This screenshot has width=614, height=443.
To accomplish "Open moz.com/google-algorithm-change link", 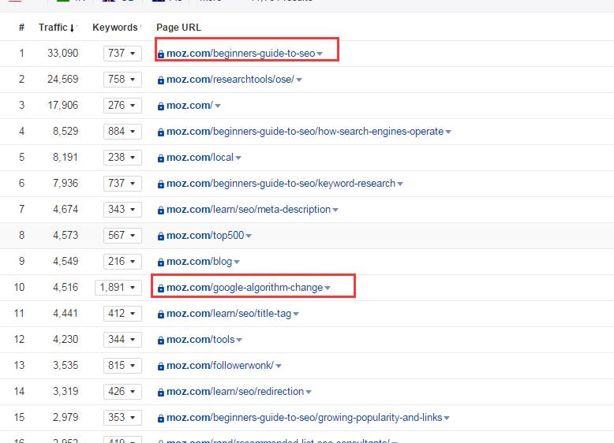I will [x=245, y=288].
